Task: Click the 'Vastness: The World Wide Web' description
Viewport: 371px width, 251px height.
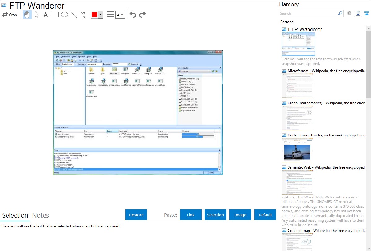Action: (323, 211)
